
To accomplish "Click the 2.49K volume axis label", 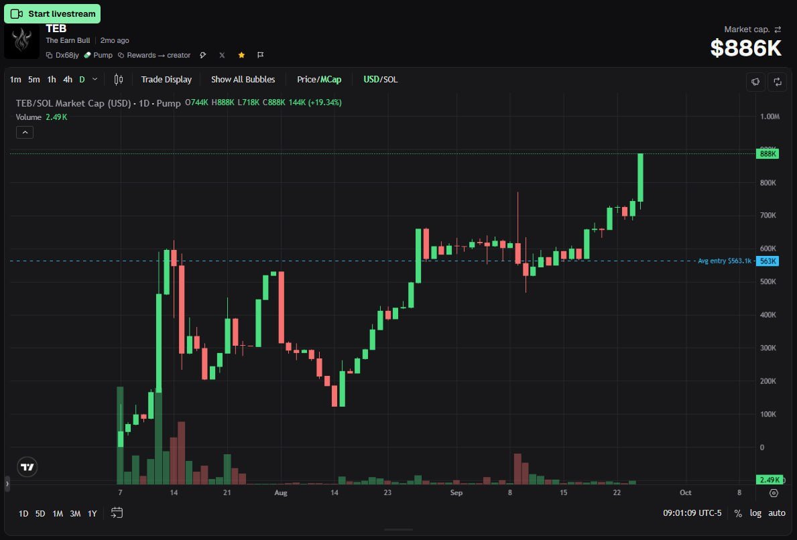I will [x=769, y=480].
